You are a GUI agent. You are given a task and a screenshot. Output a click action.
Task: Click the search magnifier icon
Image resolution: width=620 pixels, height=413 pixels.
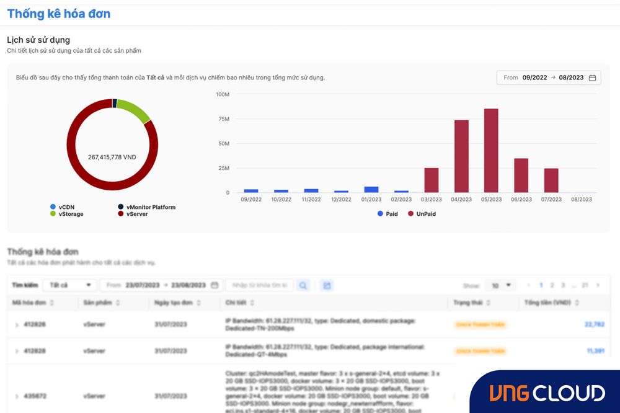point(303,285)
